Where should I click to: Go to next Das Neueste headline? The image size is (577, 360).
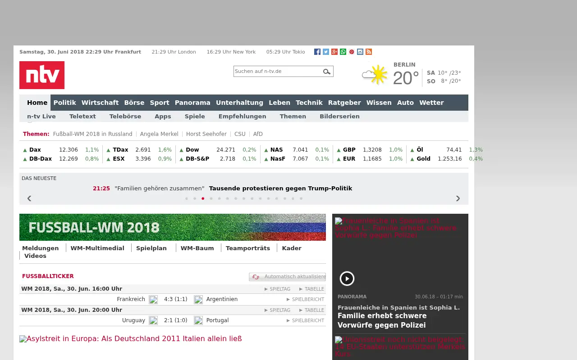pos(458,198)
